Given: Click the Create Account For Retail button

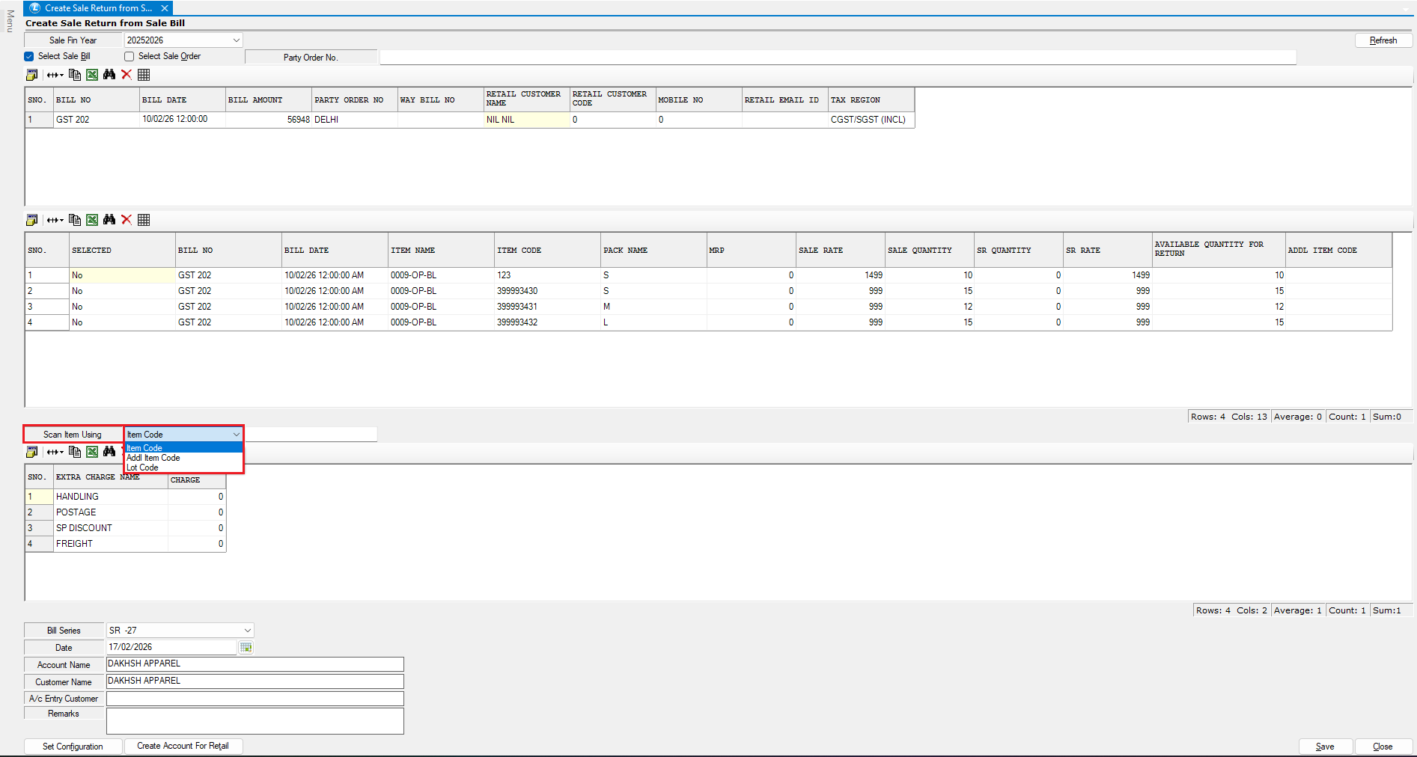Looking at the screenshot, I should pos(183,746).
